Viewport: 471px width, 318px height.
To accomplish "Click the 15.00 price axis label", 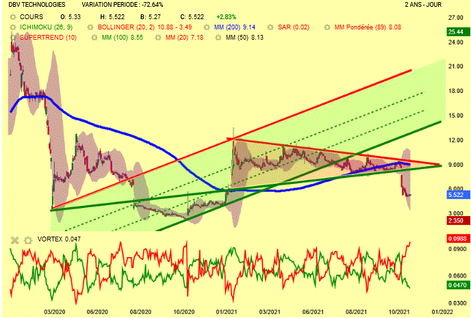I will 456,116.
